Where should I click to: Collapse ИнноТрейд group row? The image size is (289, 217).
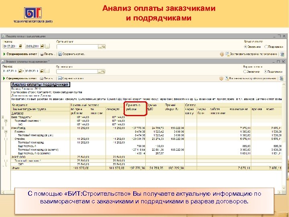(x=3, y=128)
